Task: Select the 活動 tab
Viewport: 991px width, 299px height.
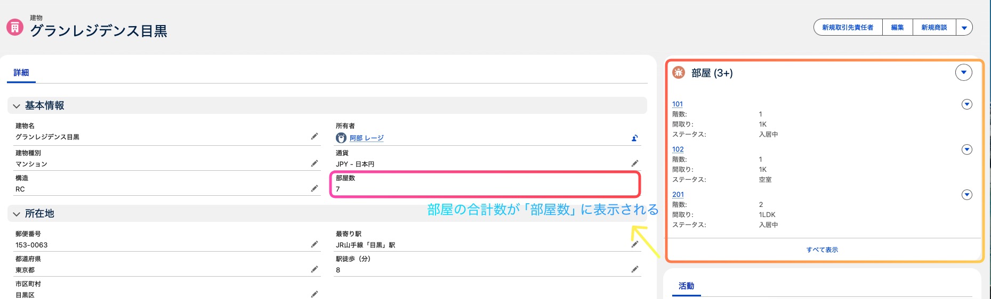Action: click(x=686, y=286)
